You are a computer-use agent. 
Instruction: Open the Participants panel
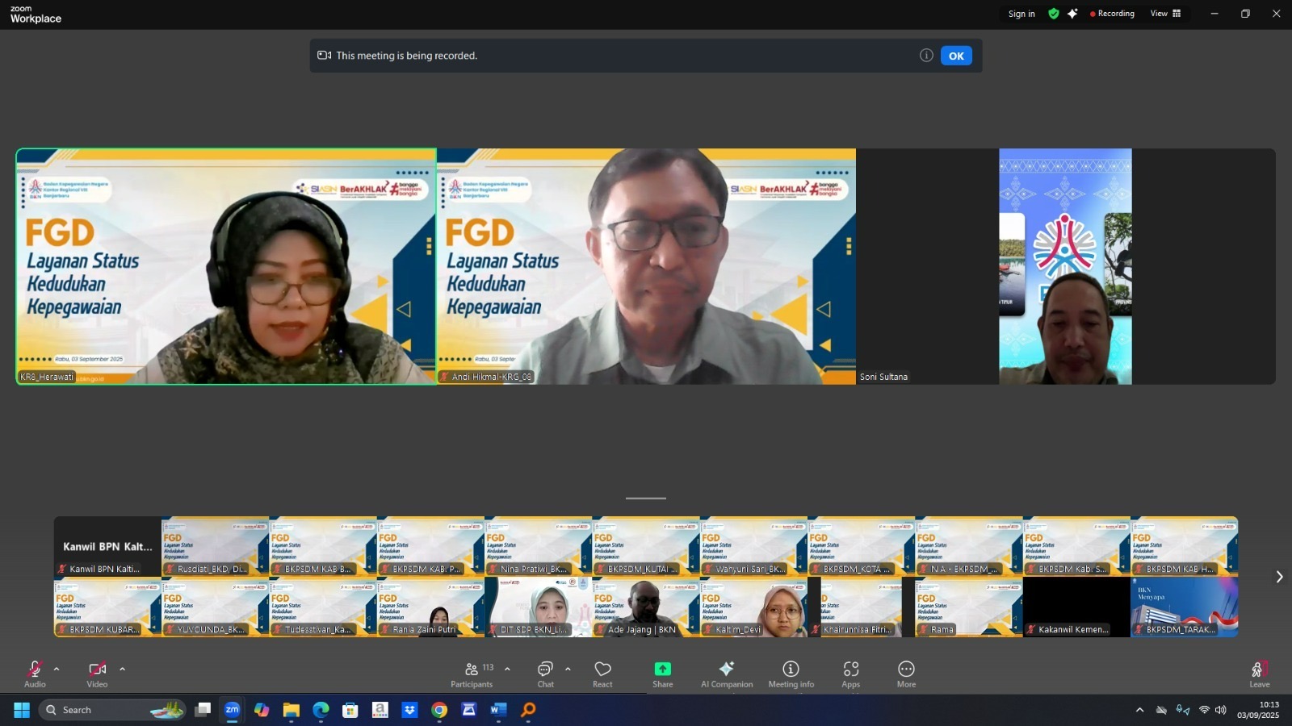pyautogui.click(x=472, y=674)
